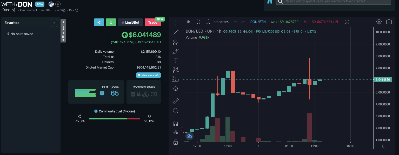Viewport: 399px width, 155px height.
Task: Click the Diluted Market Cap value
Action: point(149,68)
